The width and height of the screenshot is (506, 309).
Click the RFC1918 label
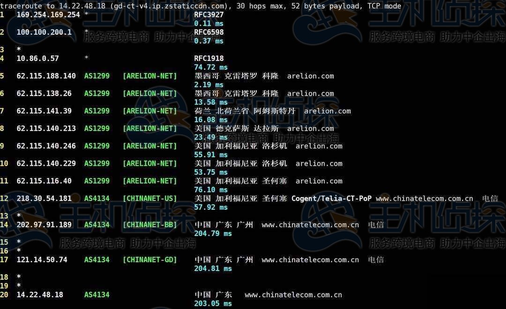[x=209, y=59]
